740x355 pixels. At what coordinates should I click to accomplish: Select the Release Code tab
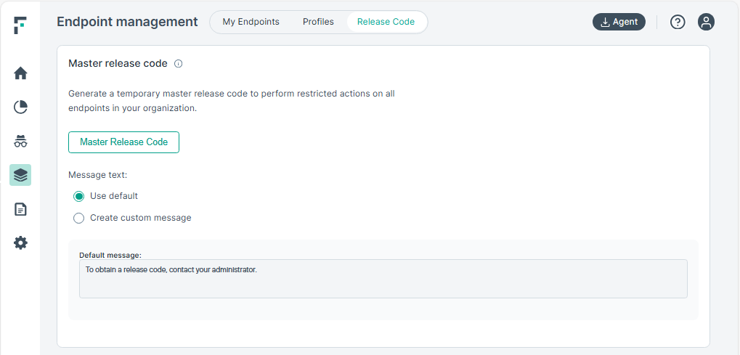pos(386,22)
